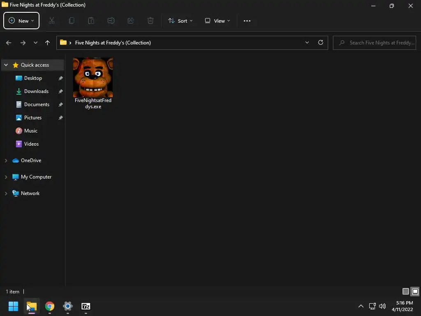Select Quick access in the sidebar
This screenshot has width=421, height=316.
pos(35,65)
